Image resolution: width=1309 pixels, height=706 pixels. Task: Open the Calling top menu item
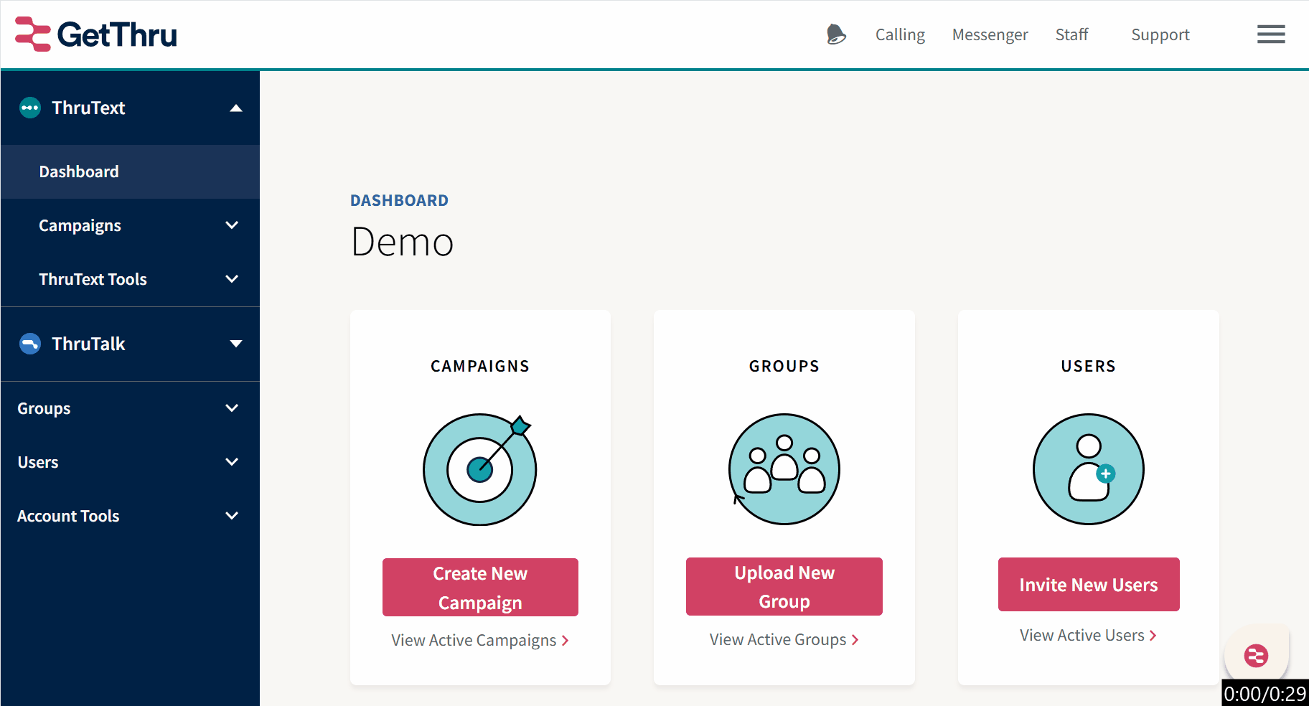click(900, 34)
